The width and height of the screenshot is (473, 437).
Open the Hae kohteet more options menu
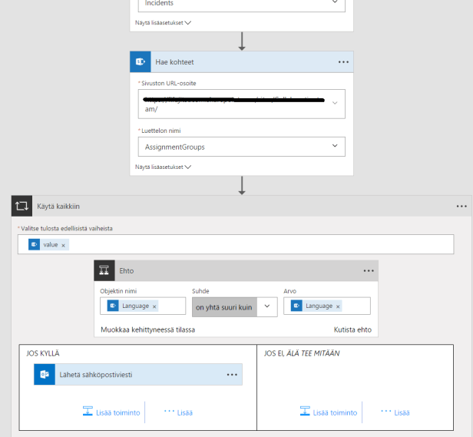(x=343, y=62)
